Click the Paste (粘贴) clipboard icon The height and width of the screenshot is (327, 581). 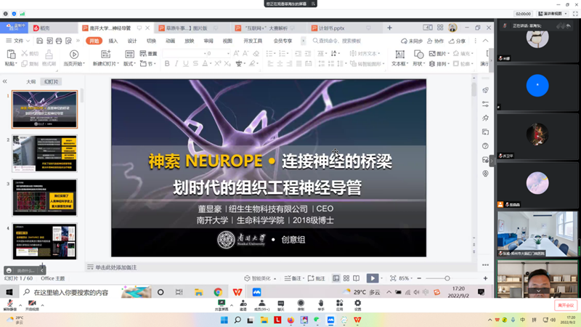point(11,54)
